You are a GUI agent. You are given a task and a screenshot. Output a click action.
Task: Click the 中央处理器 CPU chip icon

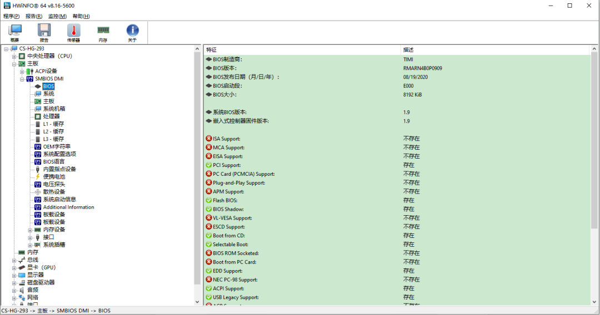tap(22, 56)
